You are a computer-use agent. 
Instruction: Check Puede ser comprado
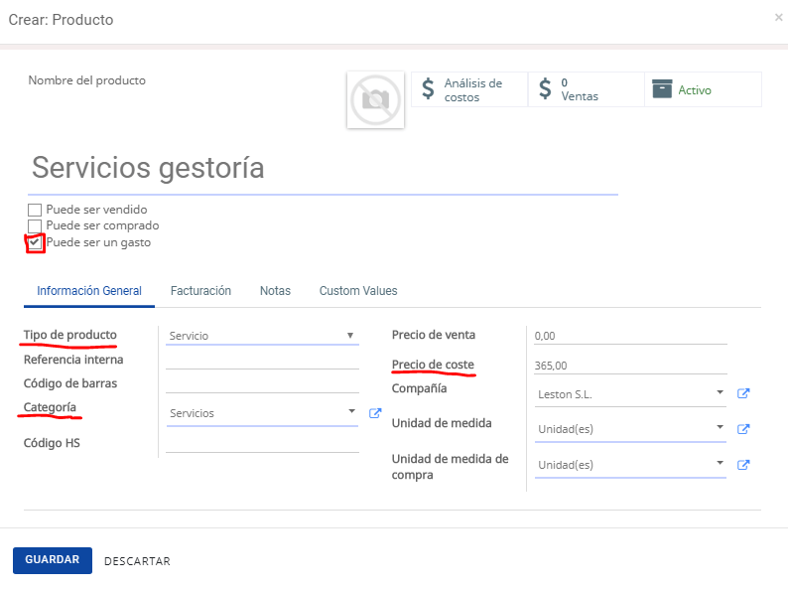(x=35, y=225)
